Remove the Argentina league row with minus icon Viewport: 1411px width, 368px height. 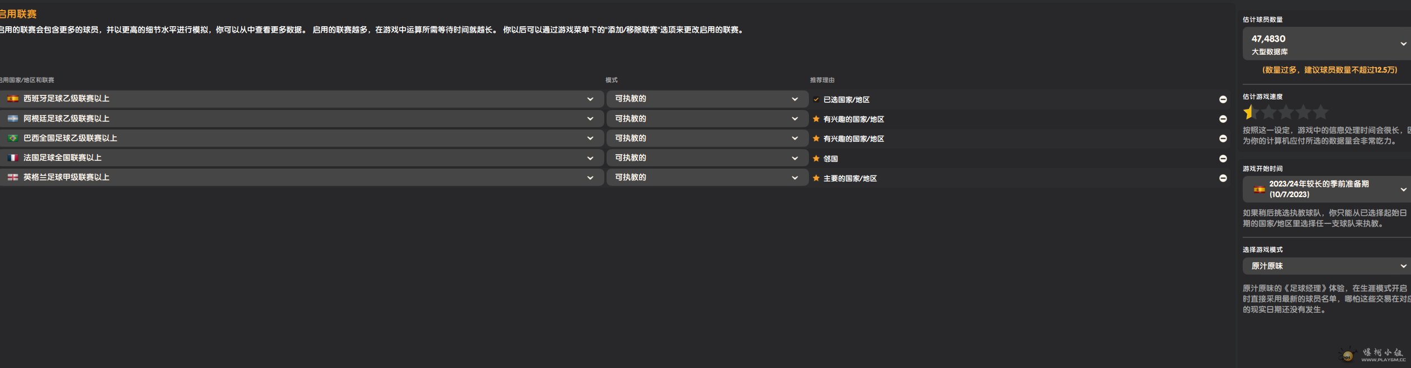click(1223, 119)
